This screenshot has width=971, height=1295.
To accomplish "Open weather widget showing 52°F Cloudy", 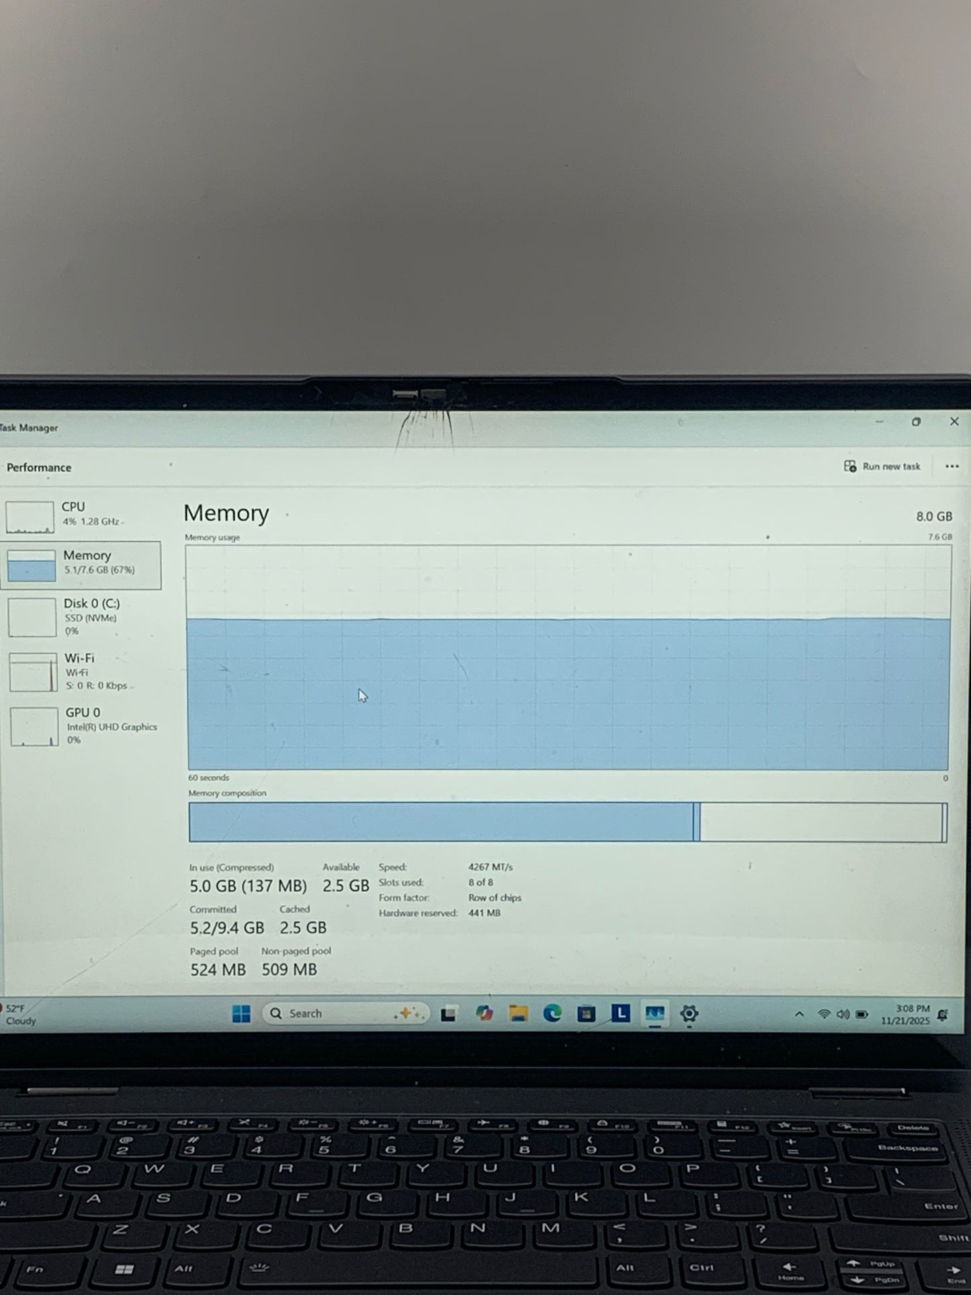I will pos(20,1015).
